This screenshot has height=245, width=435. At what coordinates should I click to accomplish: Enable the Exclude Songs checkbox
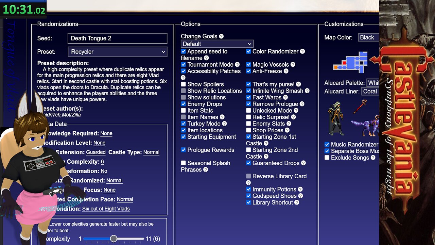point(327,158)
